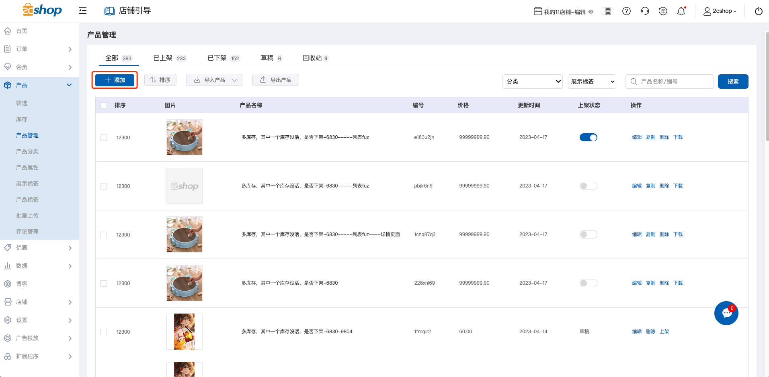The height and width of the screenshot is (377, 769).
Task: Expand the 数据 sidebar chevron
Action: click(x=70, y=266)
